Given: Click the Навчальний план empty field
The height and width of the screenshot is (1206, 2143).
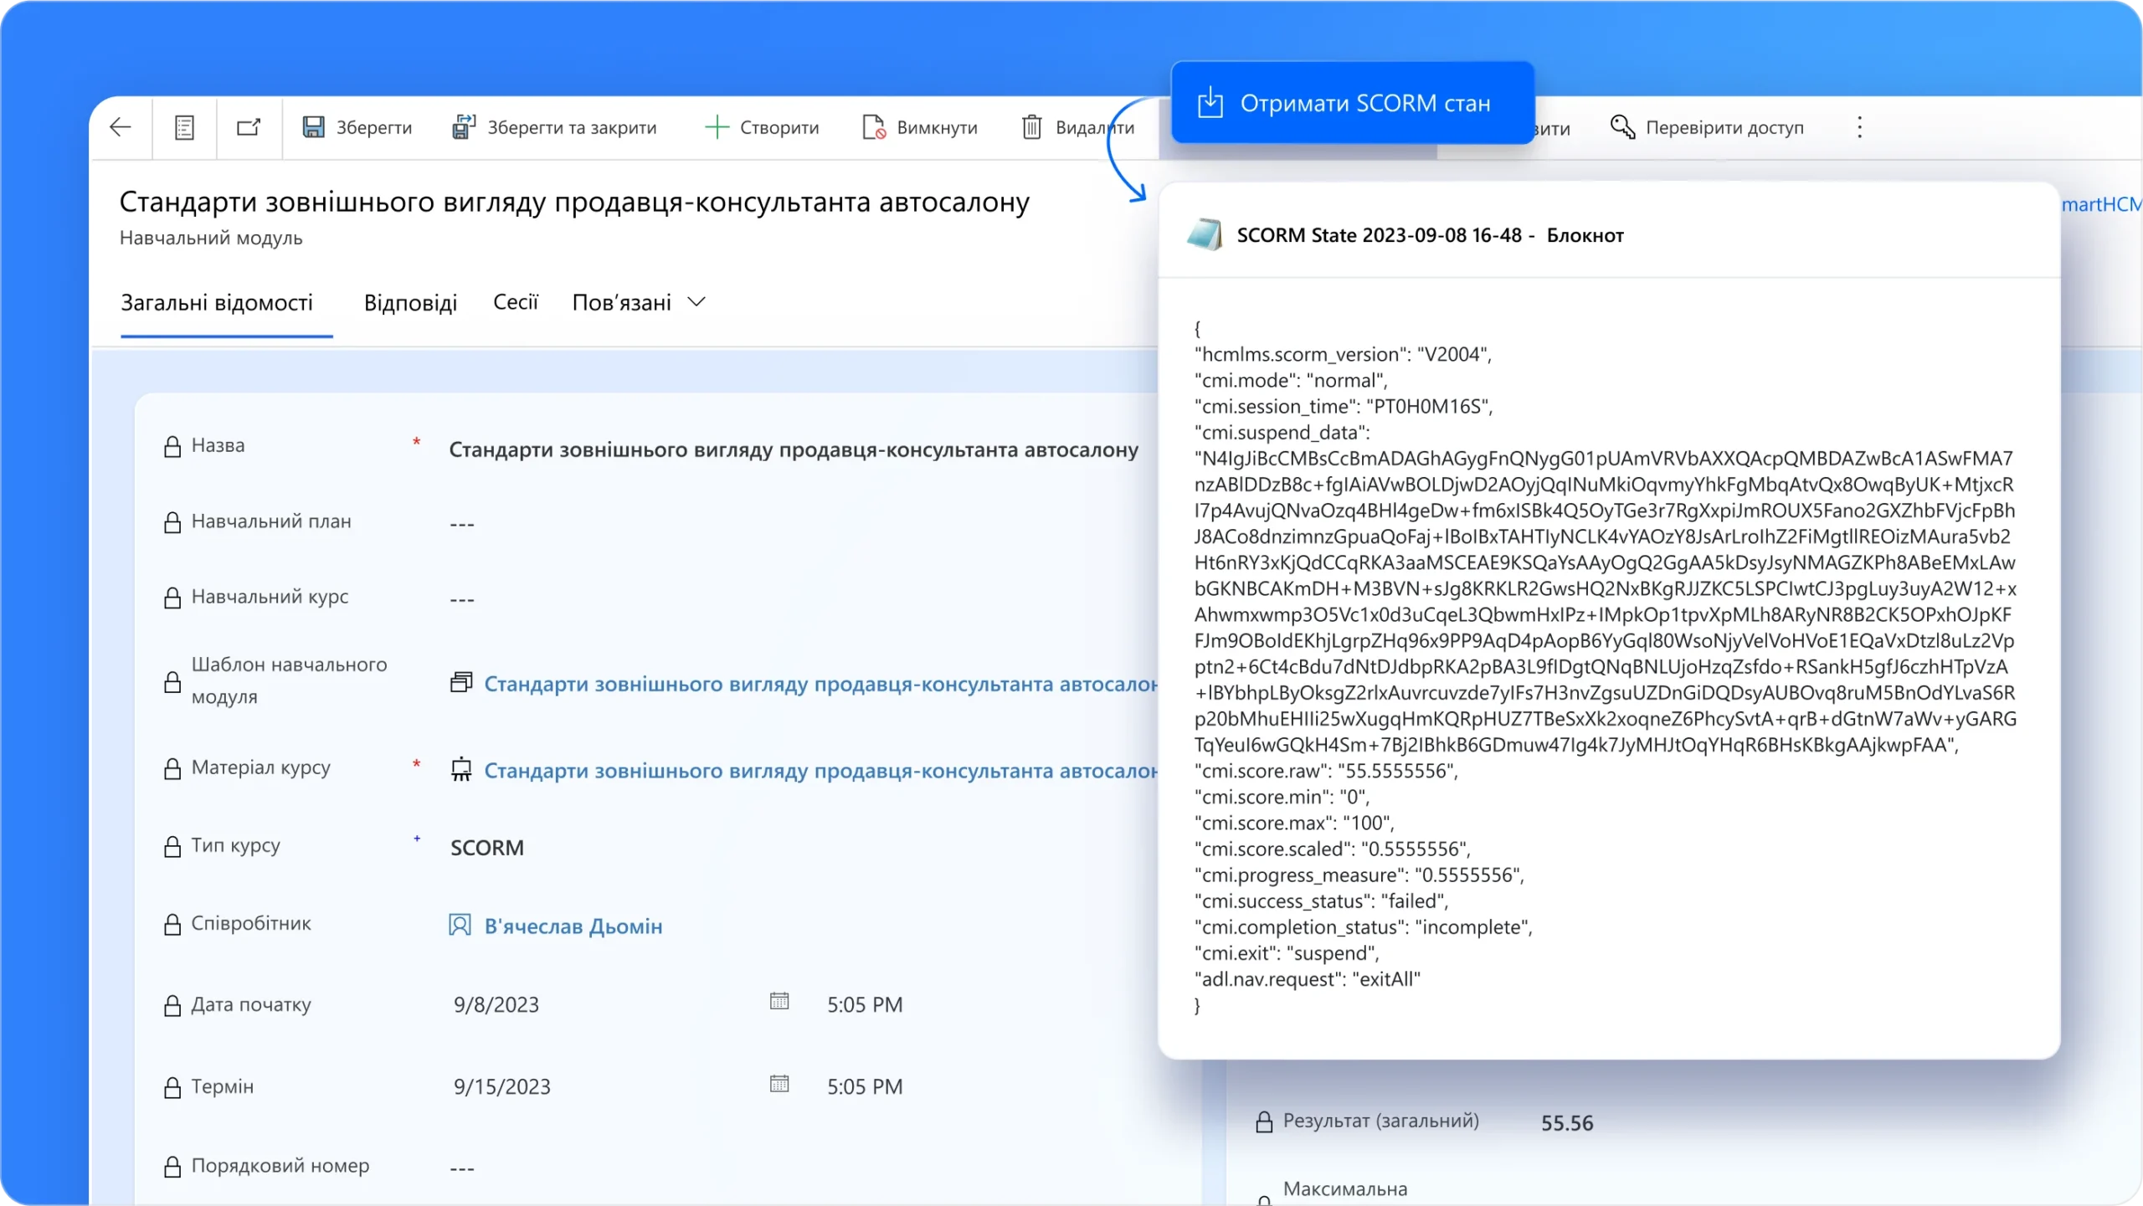Looking at the screenshot, I should pyautogui.click(x=462, y=524).
